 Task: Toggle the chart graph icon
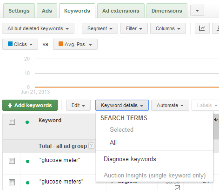(x=202, y=28)
